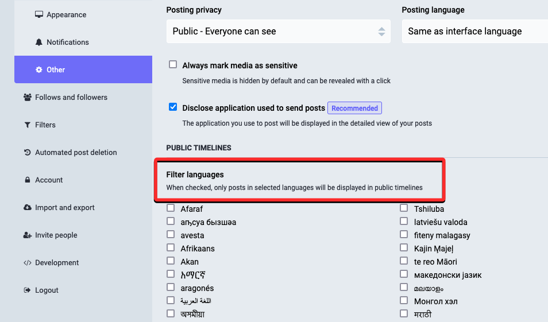This screenshot has width=548, height=322.
Task: Open the Posting privacy dropdown
Action: (x=279, y=32)
